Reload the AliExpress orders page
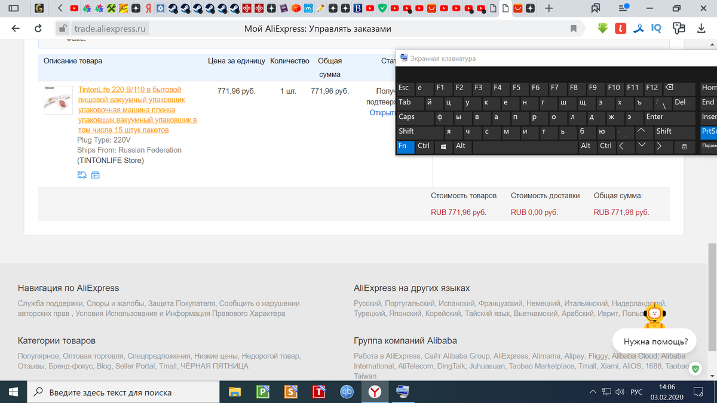The image size is (717, 403). (x=39, y=29)
